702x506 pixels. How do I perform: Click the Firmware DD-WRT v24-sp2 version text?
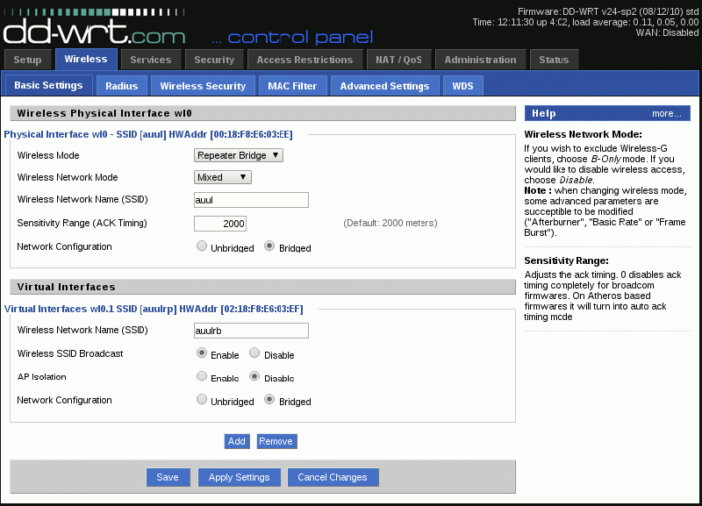(608, 11)
